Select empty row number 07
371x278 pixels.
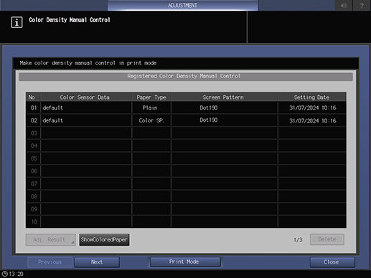click(186, 183)
